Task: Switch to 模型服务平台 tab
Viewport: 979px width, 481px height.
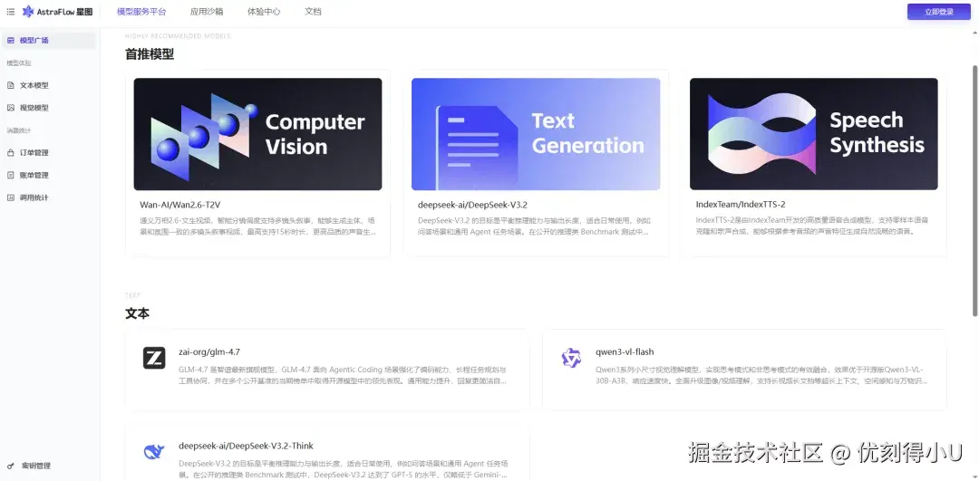Action: pyautogui.click(x=141, y=11)
